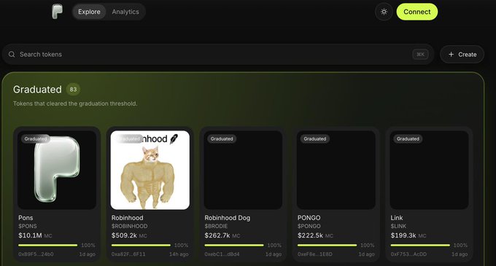Click the $262.7k market cap value

(217, 235)
